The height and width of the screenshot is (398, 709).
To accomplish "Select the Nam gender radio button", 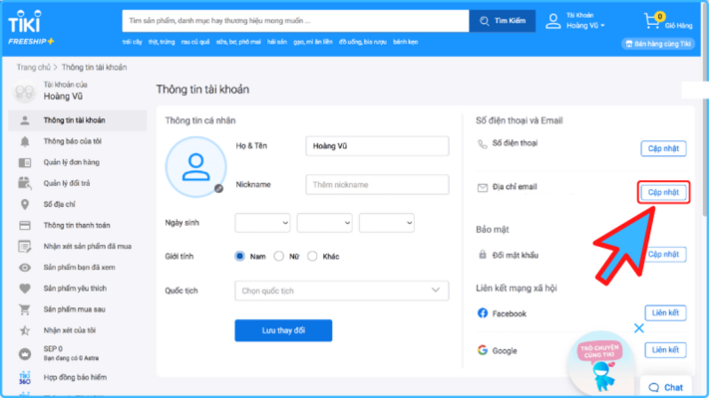I will coord(240,256).
